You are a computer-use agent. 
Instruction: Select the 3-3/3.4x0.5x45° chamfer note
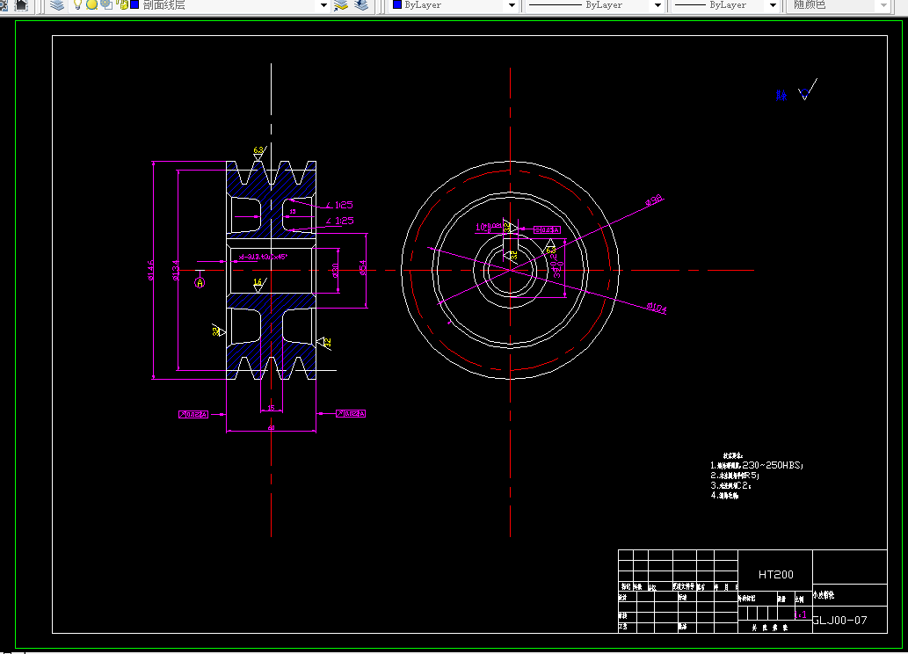[264, 257]
